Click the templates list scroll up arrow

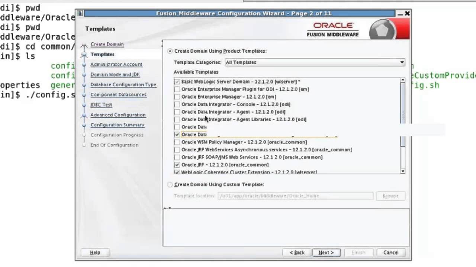point(403,80)
